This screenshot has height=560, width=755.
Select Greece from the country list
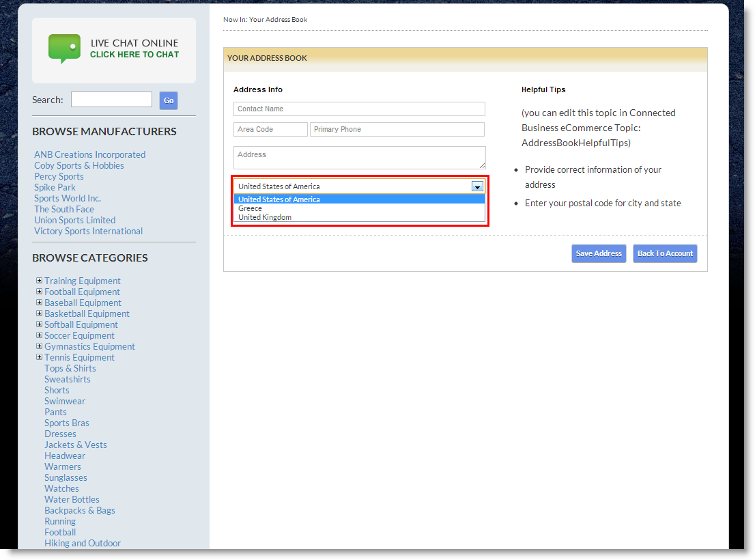click(x=250, y=208)
